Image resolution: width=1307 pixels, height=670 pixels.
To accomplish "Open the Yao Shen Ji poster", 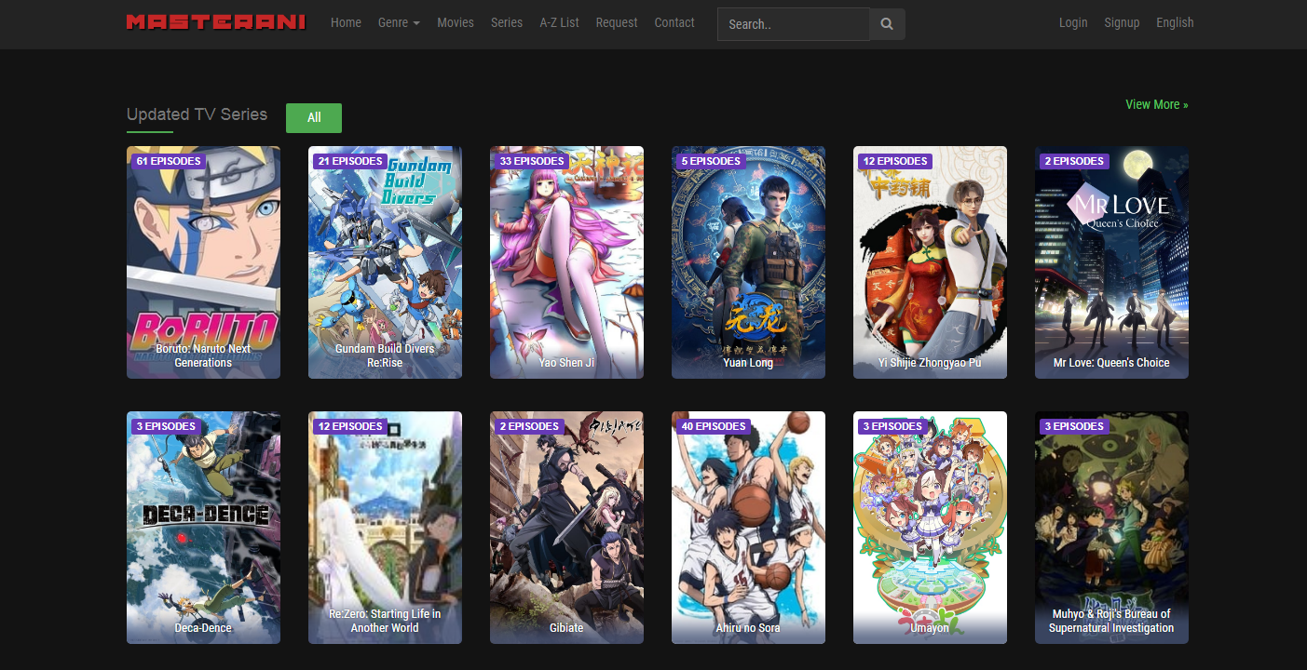I will click(566, 262).
